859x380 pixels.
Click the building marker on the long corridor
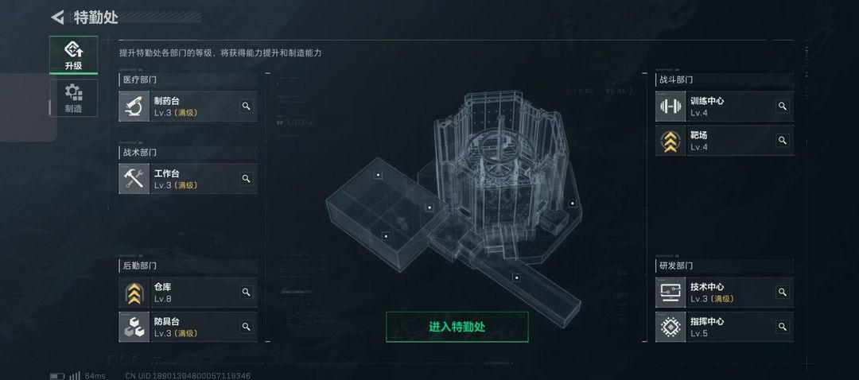coord(516,277)
